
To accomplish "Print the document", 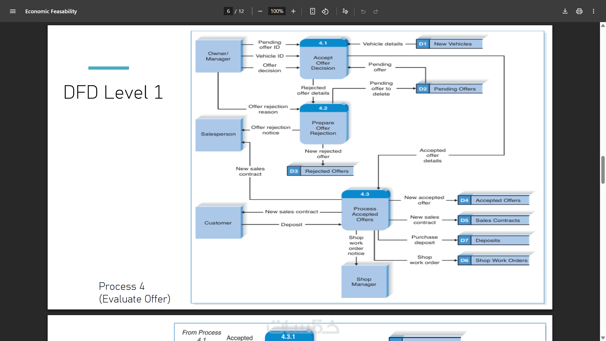I will point(579,11).
